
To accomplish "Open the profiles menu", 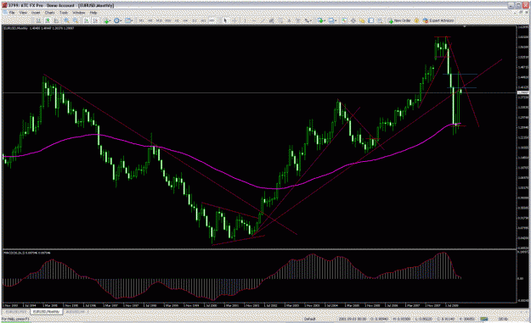I will click(330, 20).
